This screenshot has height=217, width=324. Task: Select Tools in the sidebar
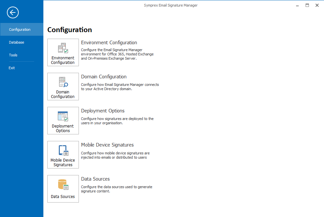tap(22, 55)
